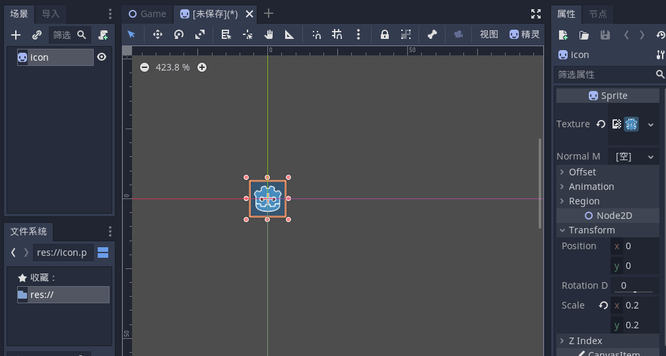This screenshot has height=356, width=666.
Task: Toggle filesystem split view mode
Action: 103,252
